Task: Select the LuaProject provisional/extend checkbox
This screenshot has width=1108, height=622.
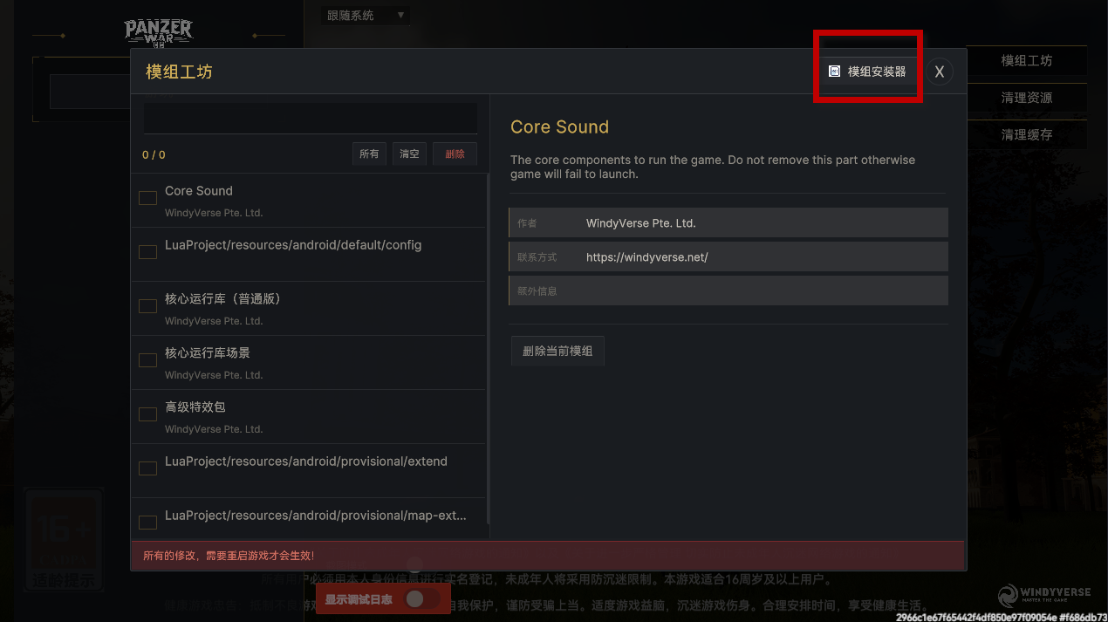Action: (148, 468)
